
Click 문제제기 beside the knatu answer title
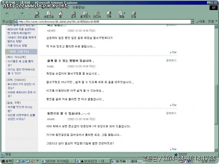(171, 60)
